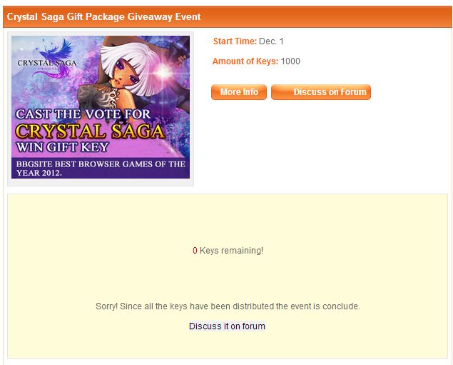Click the WIN GIFT KEY banner text
Screen dimensions: 453x365
coord(62,147)
